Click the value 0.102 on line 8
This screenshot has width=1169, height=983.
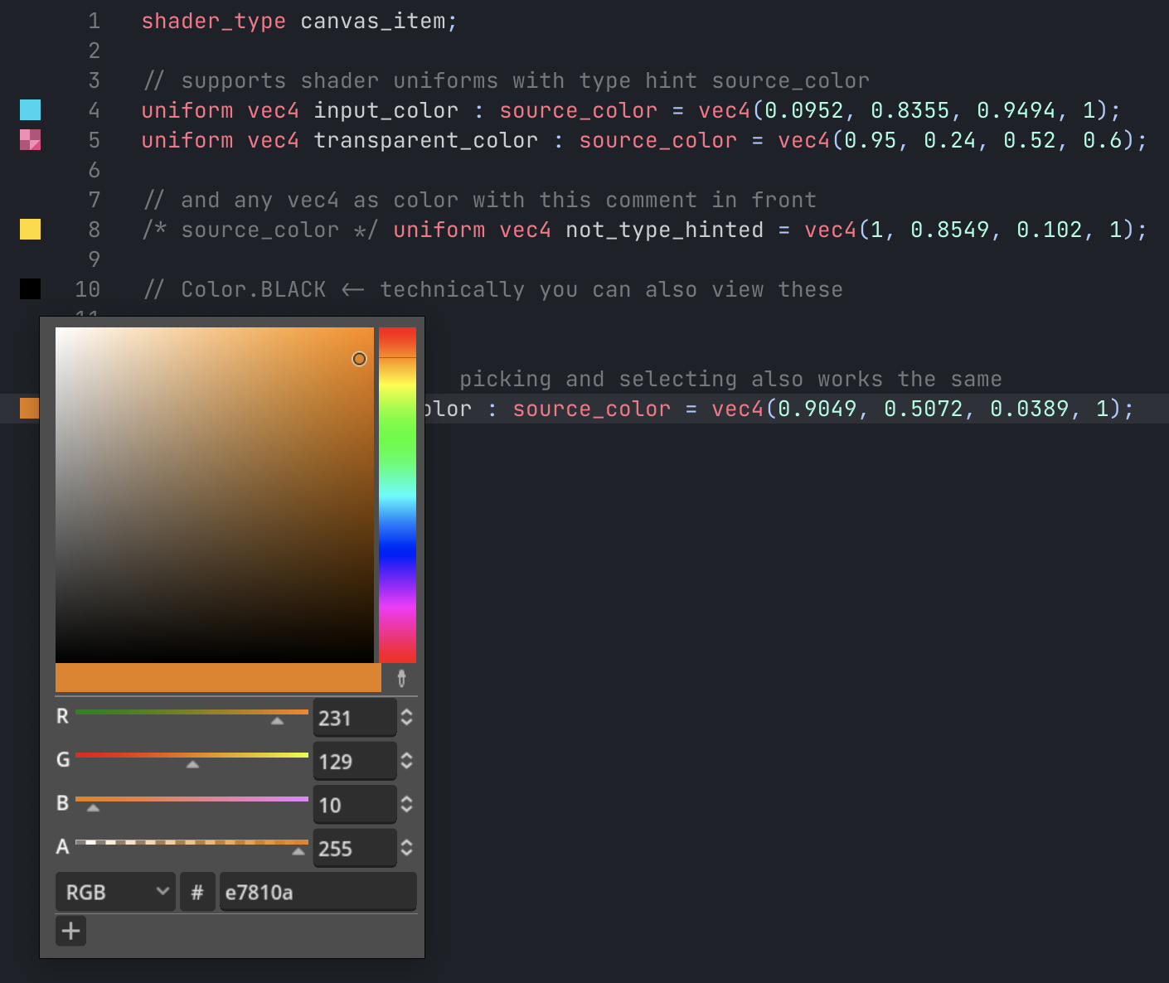[1049, 230]
